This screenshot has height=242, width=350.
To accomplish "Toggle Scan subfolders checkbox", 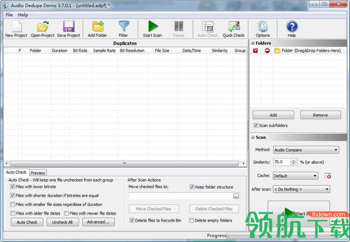I will tap(256, 125).
